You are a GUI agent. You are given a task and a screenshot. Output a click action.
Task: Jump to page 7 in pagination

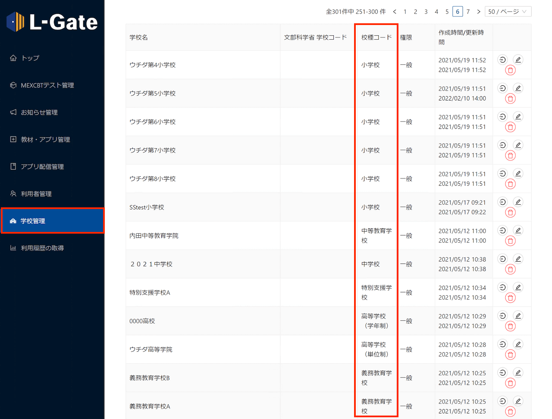pos(468,12)
